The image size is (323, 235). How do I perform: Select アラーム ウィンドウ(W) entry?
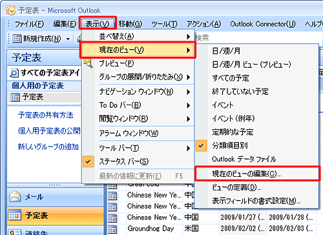coord(138,134)
